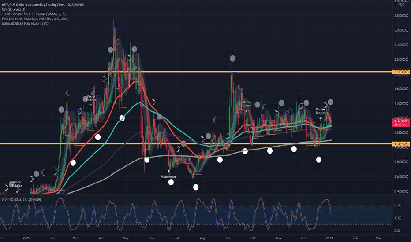Click the 1.60000000 price axis label
The width and height of the screenshot is (411, 242).
click(x=401, y=103)
